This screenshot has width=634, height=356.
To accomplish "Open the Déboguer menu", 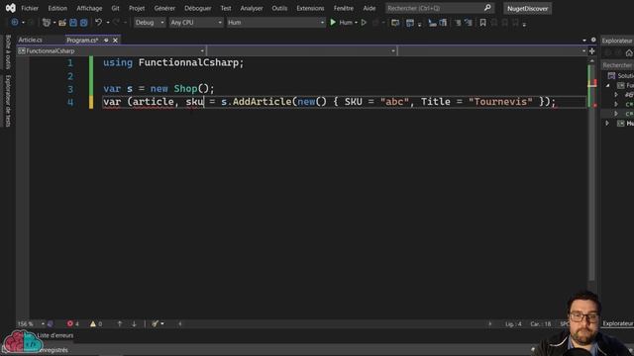I will point(198,8).
